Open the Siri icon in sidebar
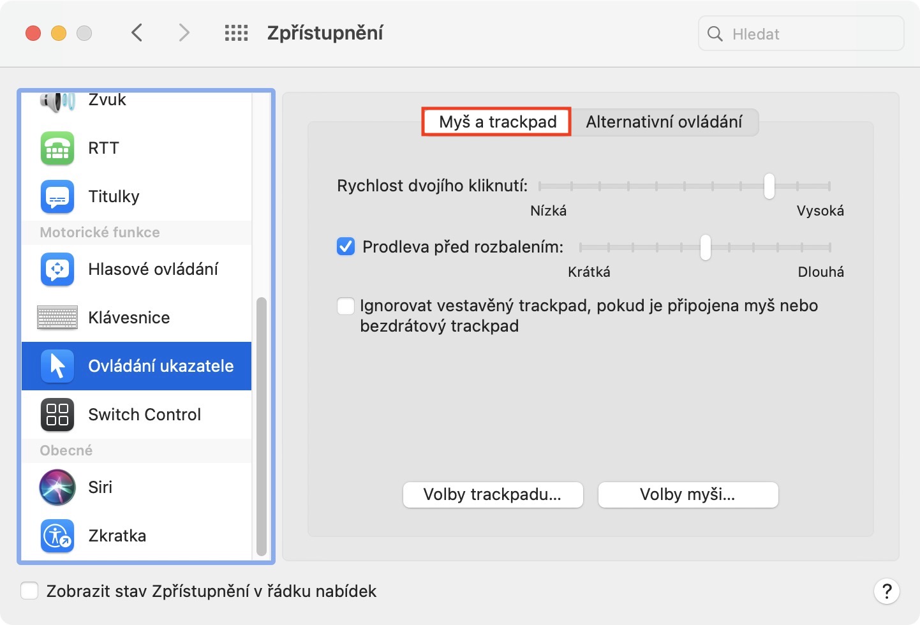Image resolution: width=920 pixels, height=625 pixels. [57, 487]
